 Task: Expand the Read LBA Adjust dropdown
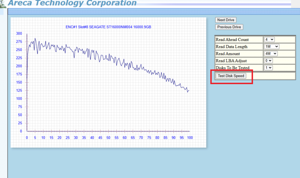coord(268,61)
